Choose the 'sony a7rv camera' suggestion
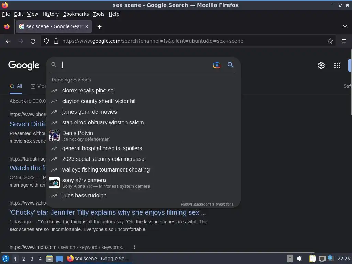Viewport: 352px width, 264px height. coord(143,183)
